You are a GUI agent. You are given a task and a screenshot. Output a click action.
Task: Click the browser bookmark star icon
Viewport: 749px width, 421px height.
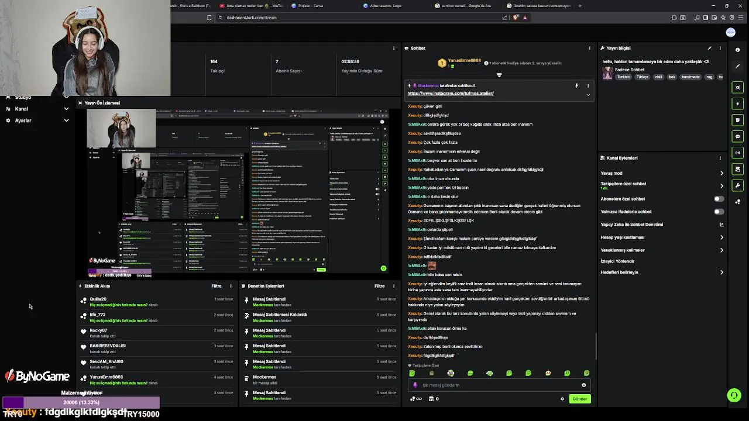(209, 18)
